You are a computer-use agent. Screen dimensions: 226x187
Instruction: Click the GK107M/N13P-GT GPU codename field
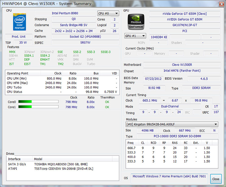[x=185, y=25]
